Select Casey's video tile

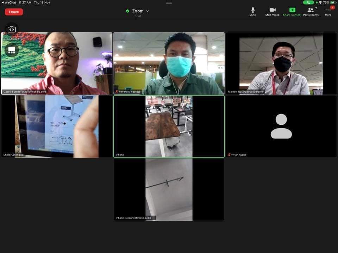[57, 63]
